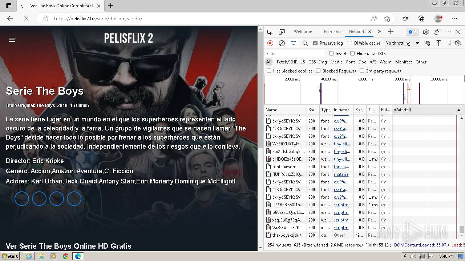The height and width of the screenshot is (261, 465).
Task: Enable Hide data URLs
Action: click(352, 53)
